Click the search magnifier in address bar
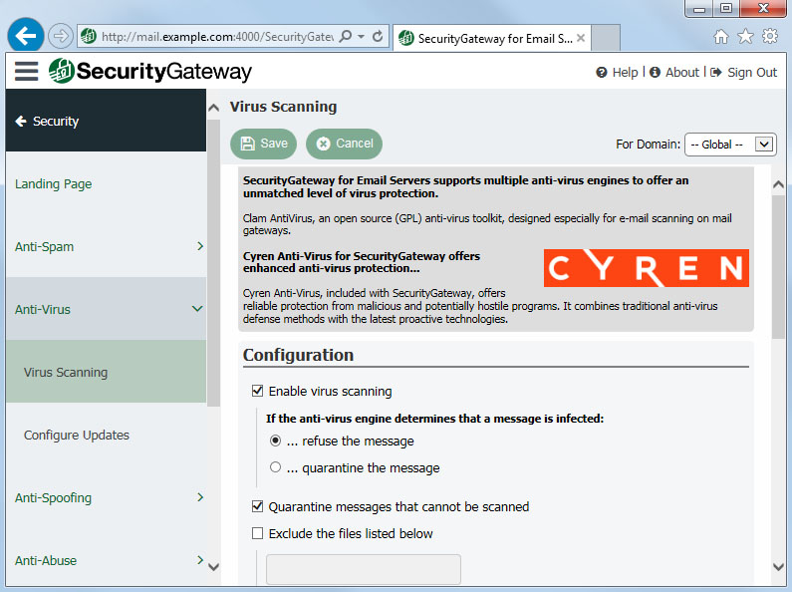 click(x=346, y=36)
